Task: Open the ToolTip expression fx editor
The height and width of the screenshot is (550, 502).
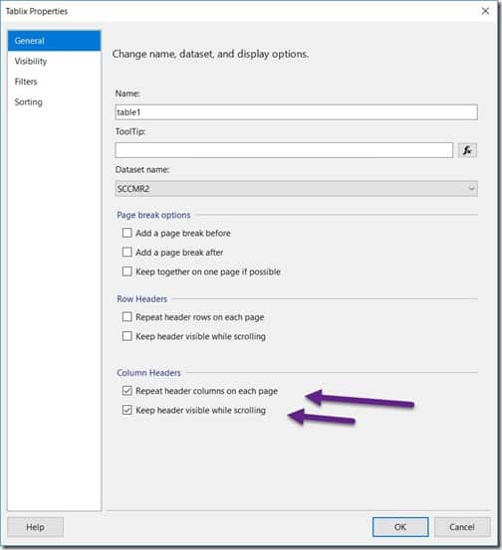Action: point(467,150)
